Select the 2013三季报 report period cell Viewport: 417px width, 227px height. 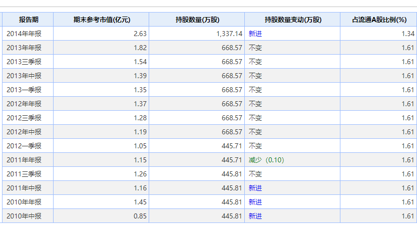coord(28,62)
